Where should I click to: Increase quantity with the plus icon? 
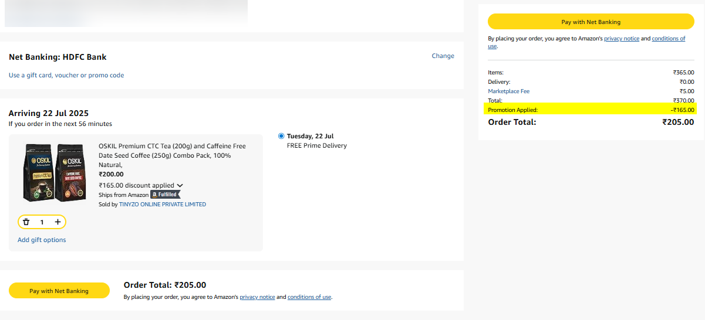point(58,222)
